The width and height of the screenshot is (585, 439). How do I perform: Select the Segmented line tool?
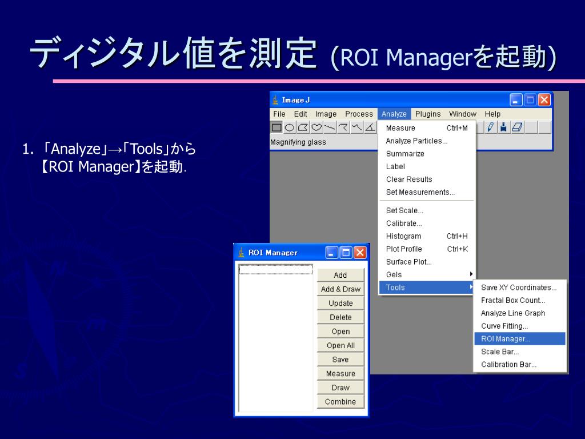click(x=343, y=127)
